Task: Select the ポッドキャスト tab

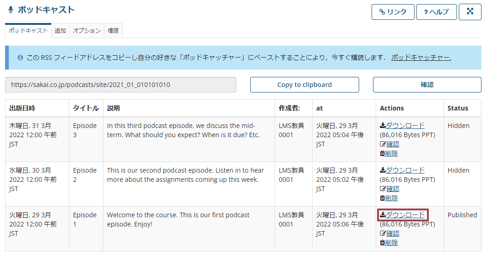Action: [x=28, y=31]
